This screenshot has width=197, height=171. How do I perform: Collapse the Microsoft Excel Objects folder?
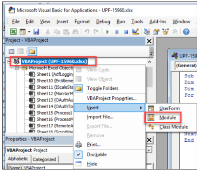[16, 68]
